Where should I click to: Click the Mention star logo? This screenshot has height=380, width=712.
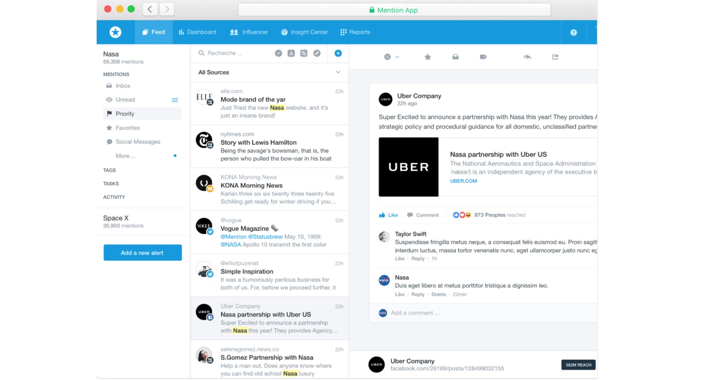click(x=115, y=32)
